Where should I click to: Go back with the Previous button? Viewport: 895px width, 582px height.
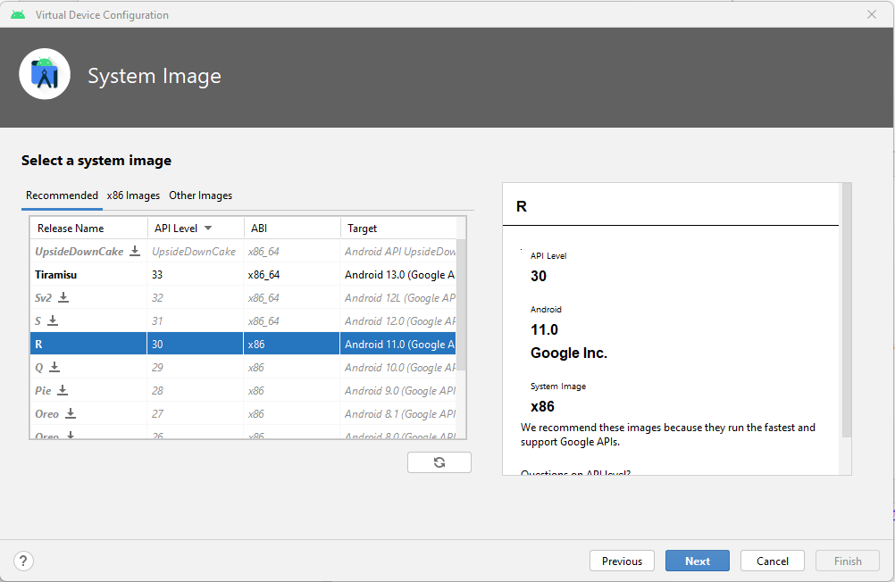click(622, 561)
